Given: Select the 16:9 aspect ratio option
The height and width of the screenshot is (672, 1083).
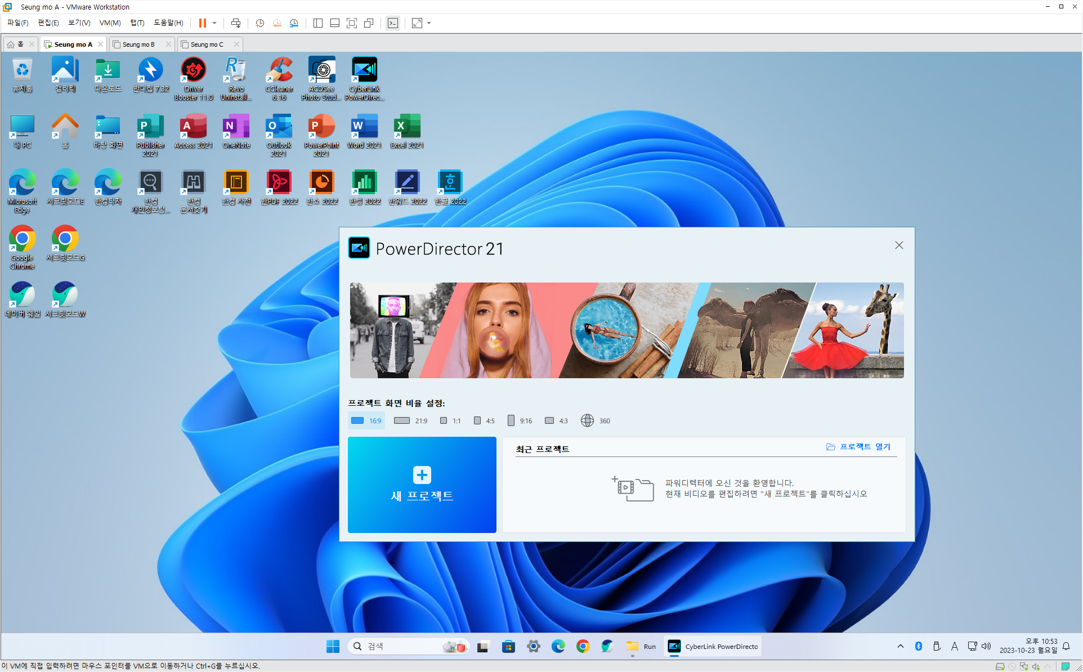Looking at the screenshot, I should pyautogui.click(x=366, y=420).
